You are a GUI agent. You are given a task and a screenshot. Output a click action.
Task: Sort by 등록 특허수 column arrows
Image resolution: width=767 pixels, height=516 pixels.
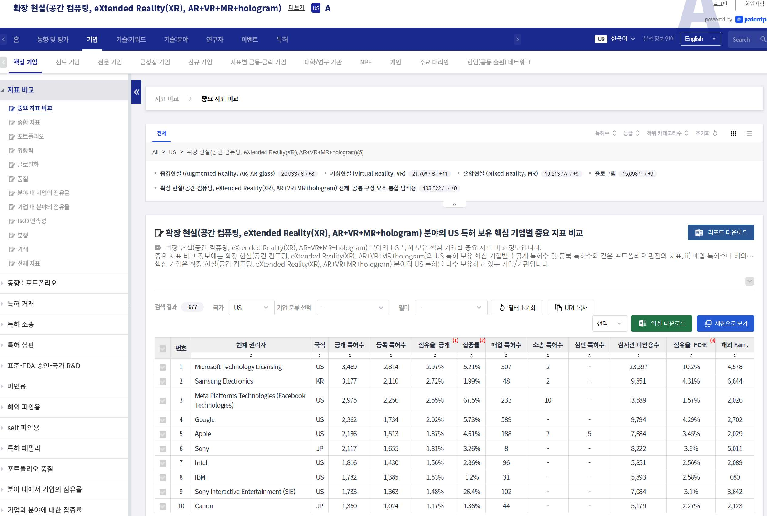click(x=391, y=355)
